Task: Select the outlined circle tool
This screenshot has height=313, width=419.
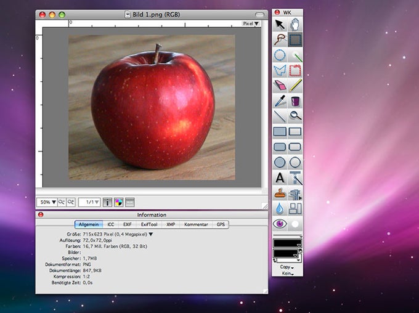Action: 295,162
